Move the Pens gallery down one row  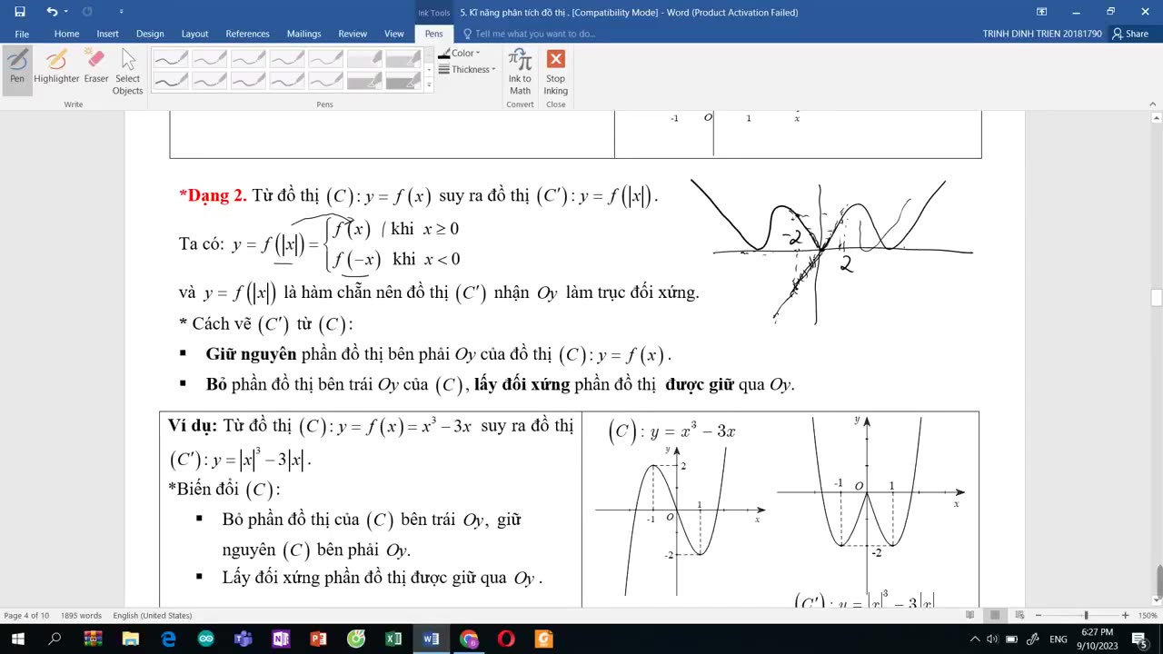point(429,69)
